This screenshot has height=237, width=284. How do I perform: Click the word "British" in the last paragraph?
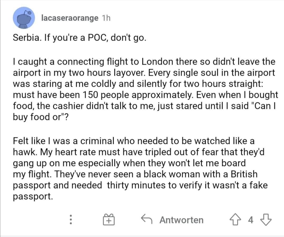(x=244, y=174)
